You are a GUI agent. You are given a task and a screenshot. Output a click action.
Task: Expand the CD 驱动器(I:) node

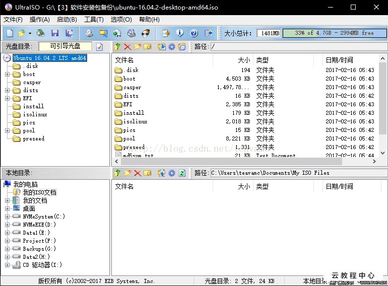pos(7,265)
